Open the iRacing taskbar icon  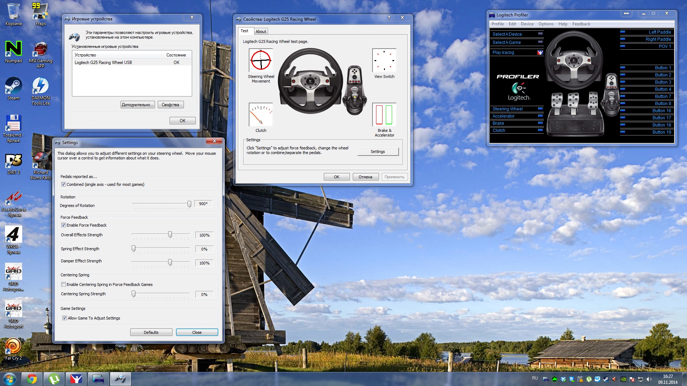pyautogui.click(x=76, y=379)
